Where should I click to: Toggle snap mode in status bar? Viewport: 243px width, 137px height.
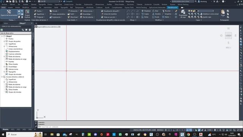169,130
